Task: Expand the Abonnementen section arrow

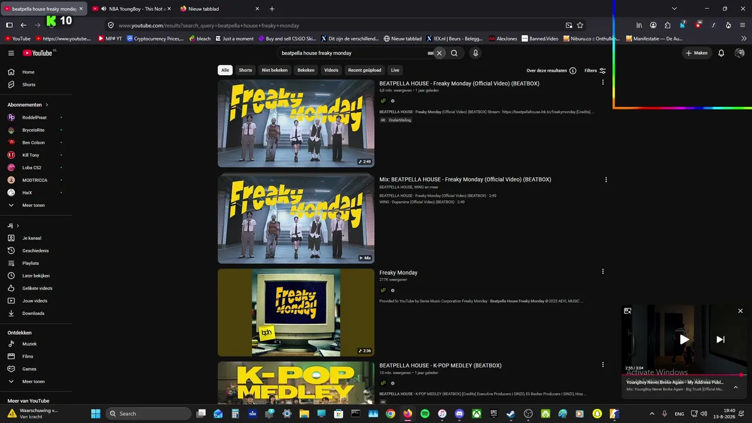Action: pyautogui.click(x=46, y=105)
